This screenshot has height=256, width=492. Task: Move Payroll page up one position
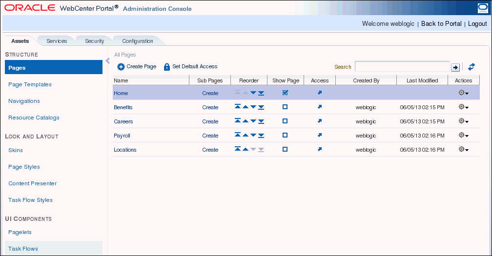click(246, 135)
